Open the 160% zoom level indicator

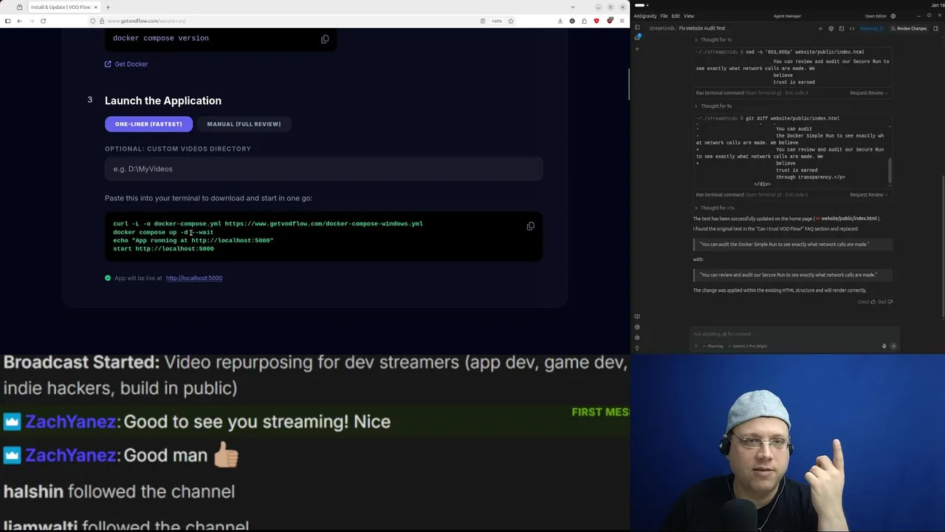click(497, 21)
